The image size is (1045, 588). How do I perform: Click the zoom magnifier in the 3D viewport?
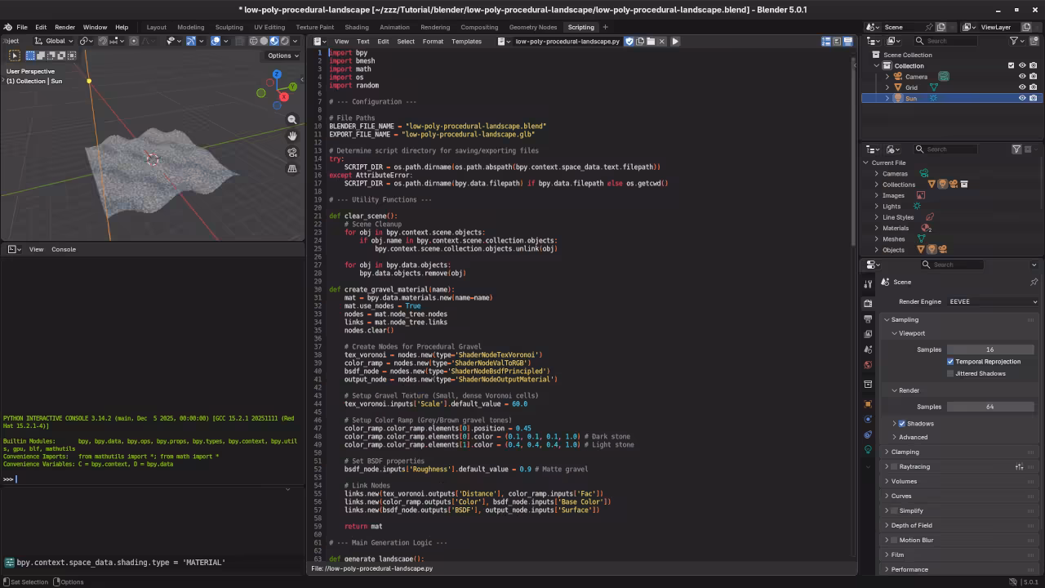tap(292, 120)
